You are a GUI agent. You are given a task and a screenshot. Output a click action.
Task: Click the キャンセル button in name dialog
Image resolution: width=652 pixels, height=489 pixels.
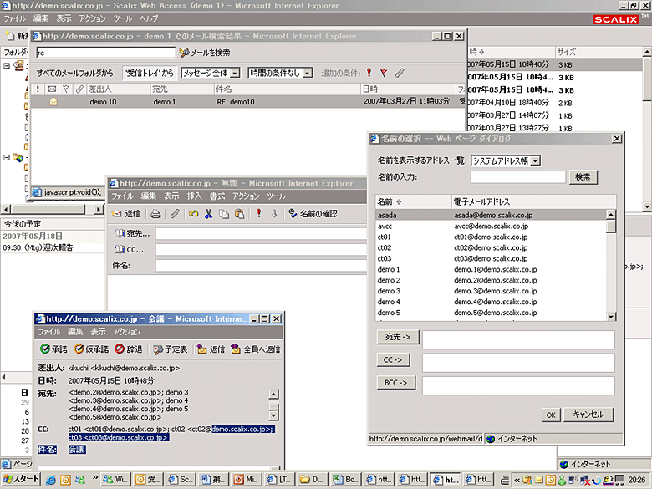pos(588,415)
